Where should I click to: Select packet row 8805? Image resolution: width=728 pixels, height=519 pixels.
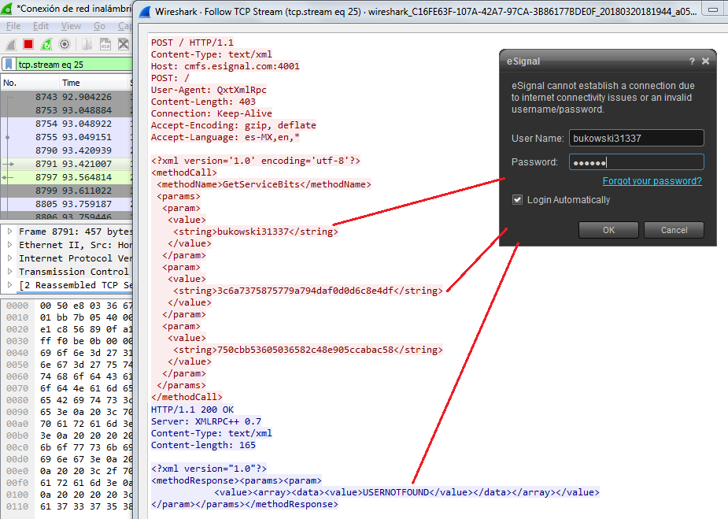67,204
